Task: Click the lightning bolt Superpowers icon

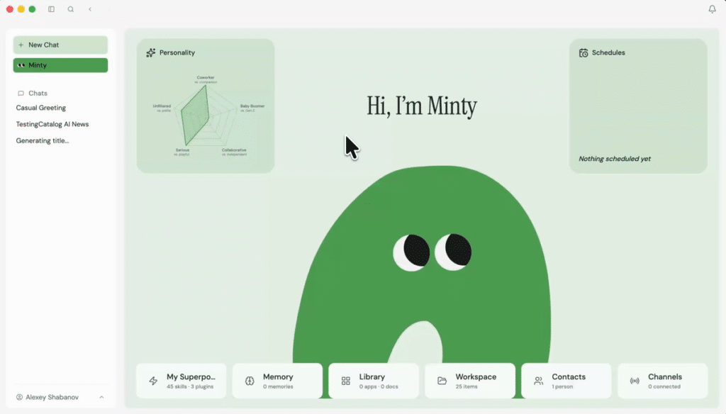Action: [153, 381]
